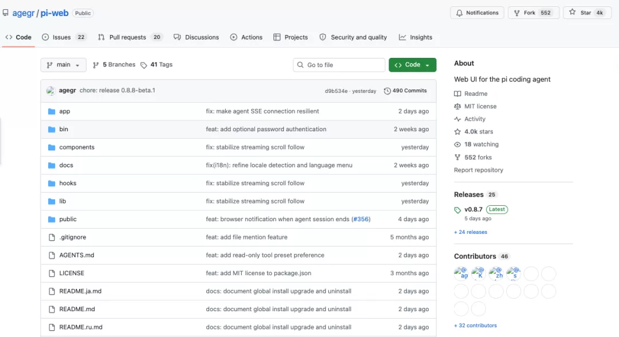Click the Go to file search field
Viewport: 619px width, 337px height.
339,65
